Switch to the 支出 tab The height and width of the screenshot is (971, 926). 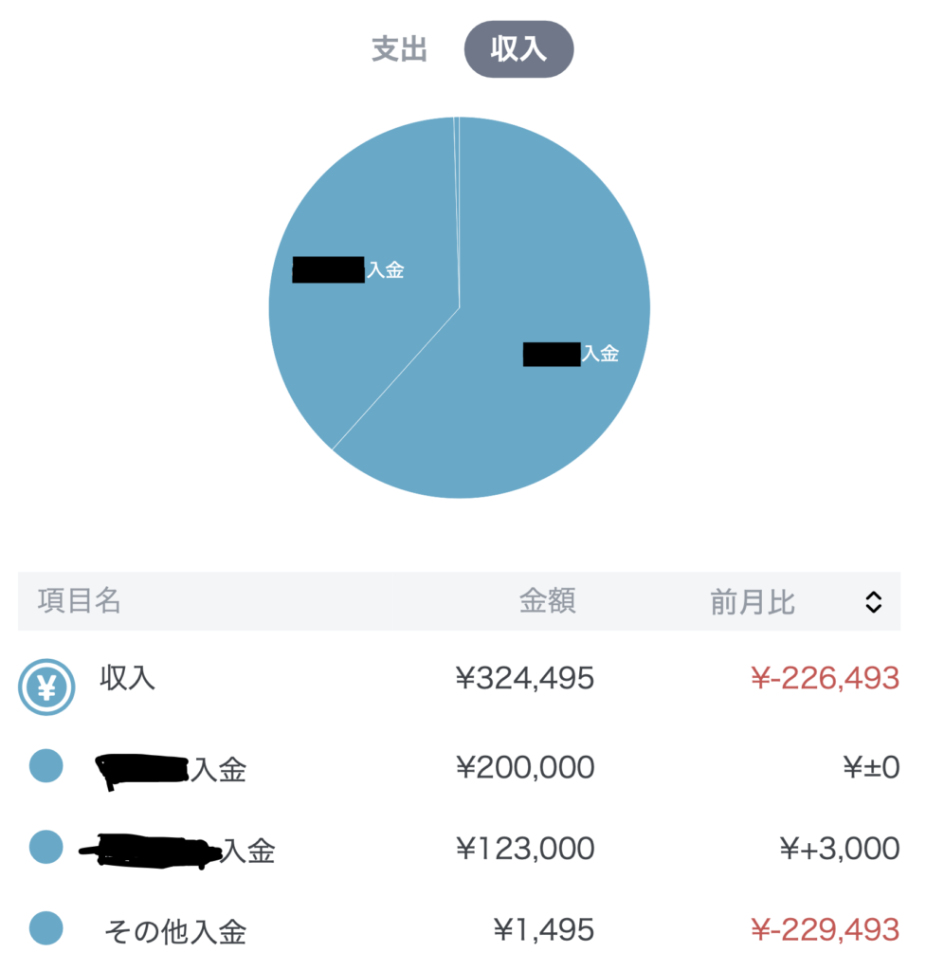pyautogui.click(x=399, y=50)
